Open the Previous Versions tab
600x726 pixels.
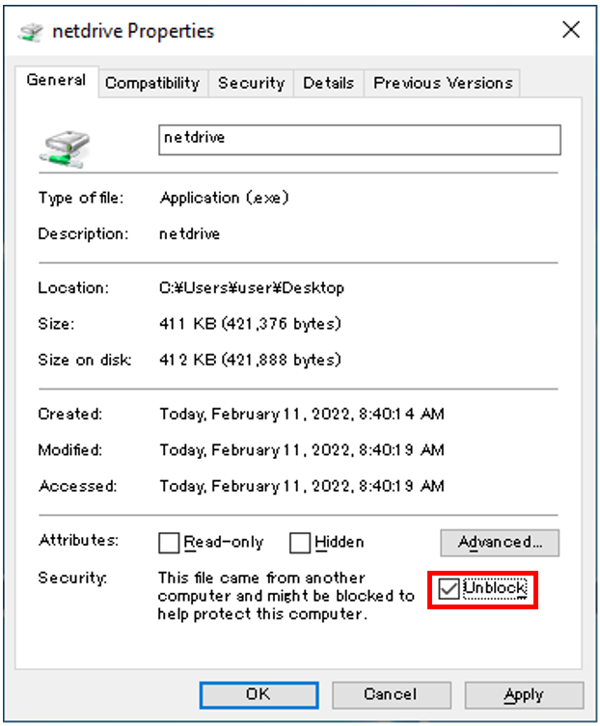pos(443,83)
